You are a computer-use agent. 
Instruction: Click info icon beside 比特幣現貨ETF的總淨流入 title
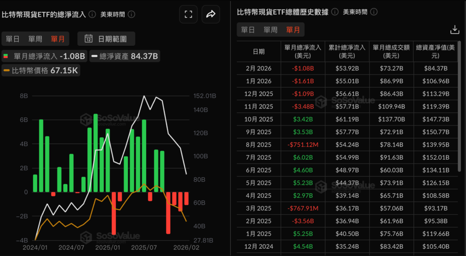(x=92, y=14)
